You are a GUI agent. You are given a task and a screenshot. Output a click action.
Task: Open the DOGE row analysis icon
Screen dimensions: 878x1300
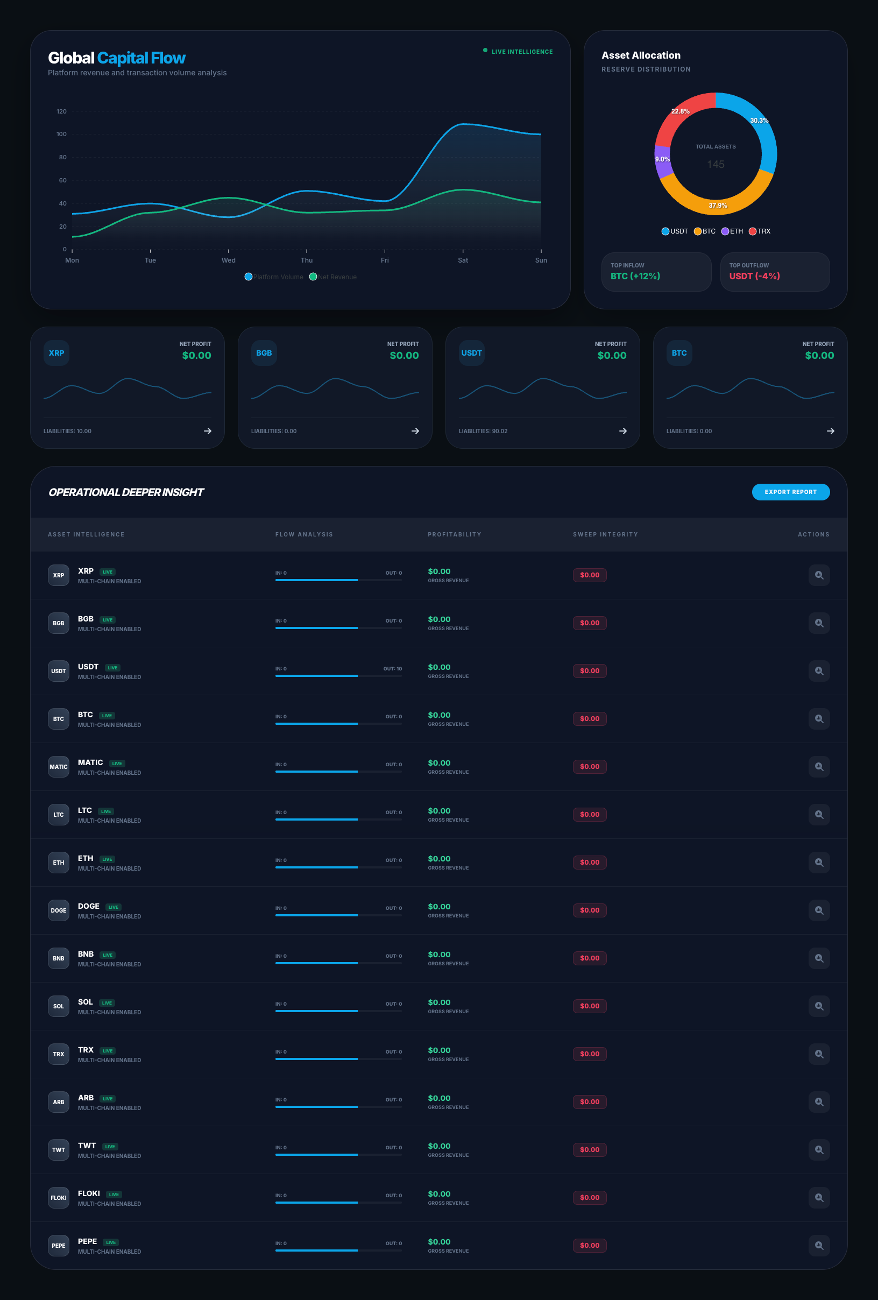point(819,910)
